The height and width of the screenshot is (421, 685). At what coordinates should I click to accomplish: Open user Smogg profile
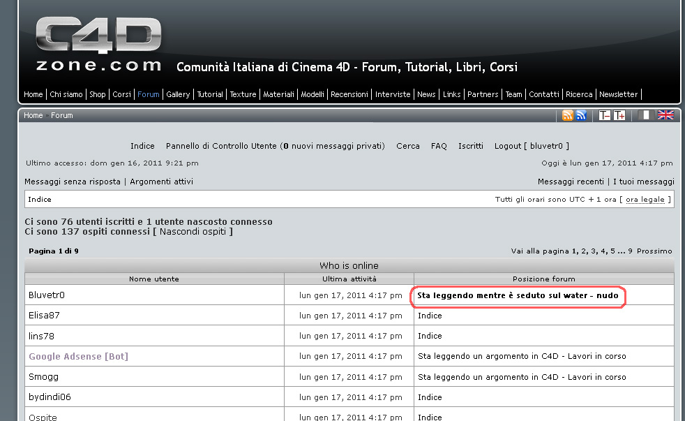(43, 377)
